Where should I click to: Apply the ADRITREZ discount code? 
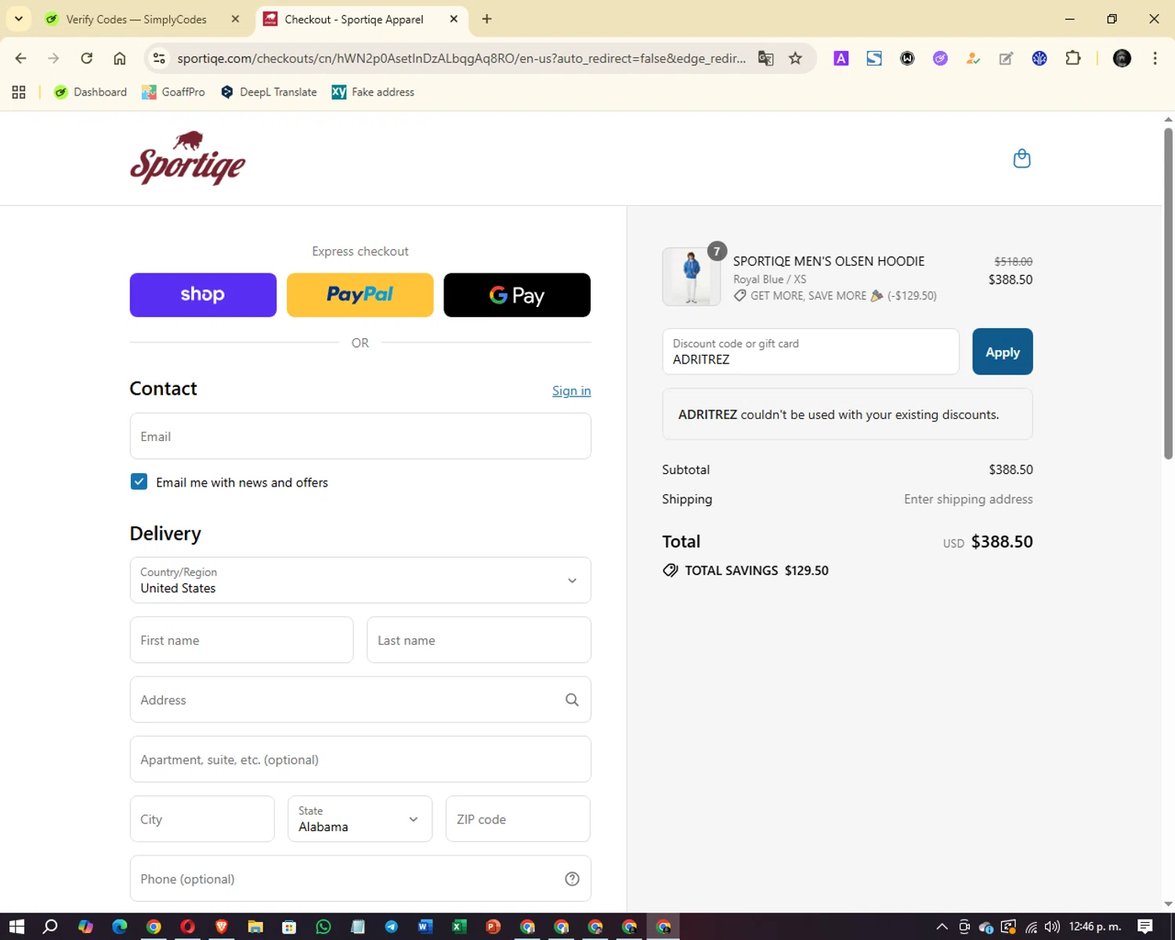pyautogui.click(x=1003, y=352)
